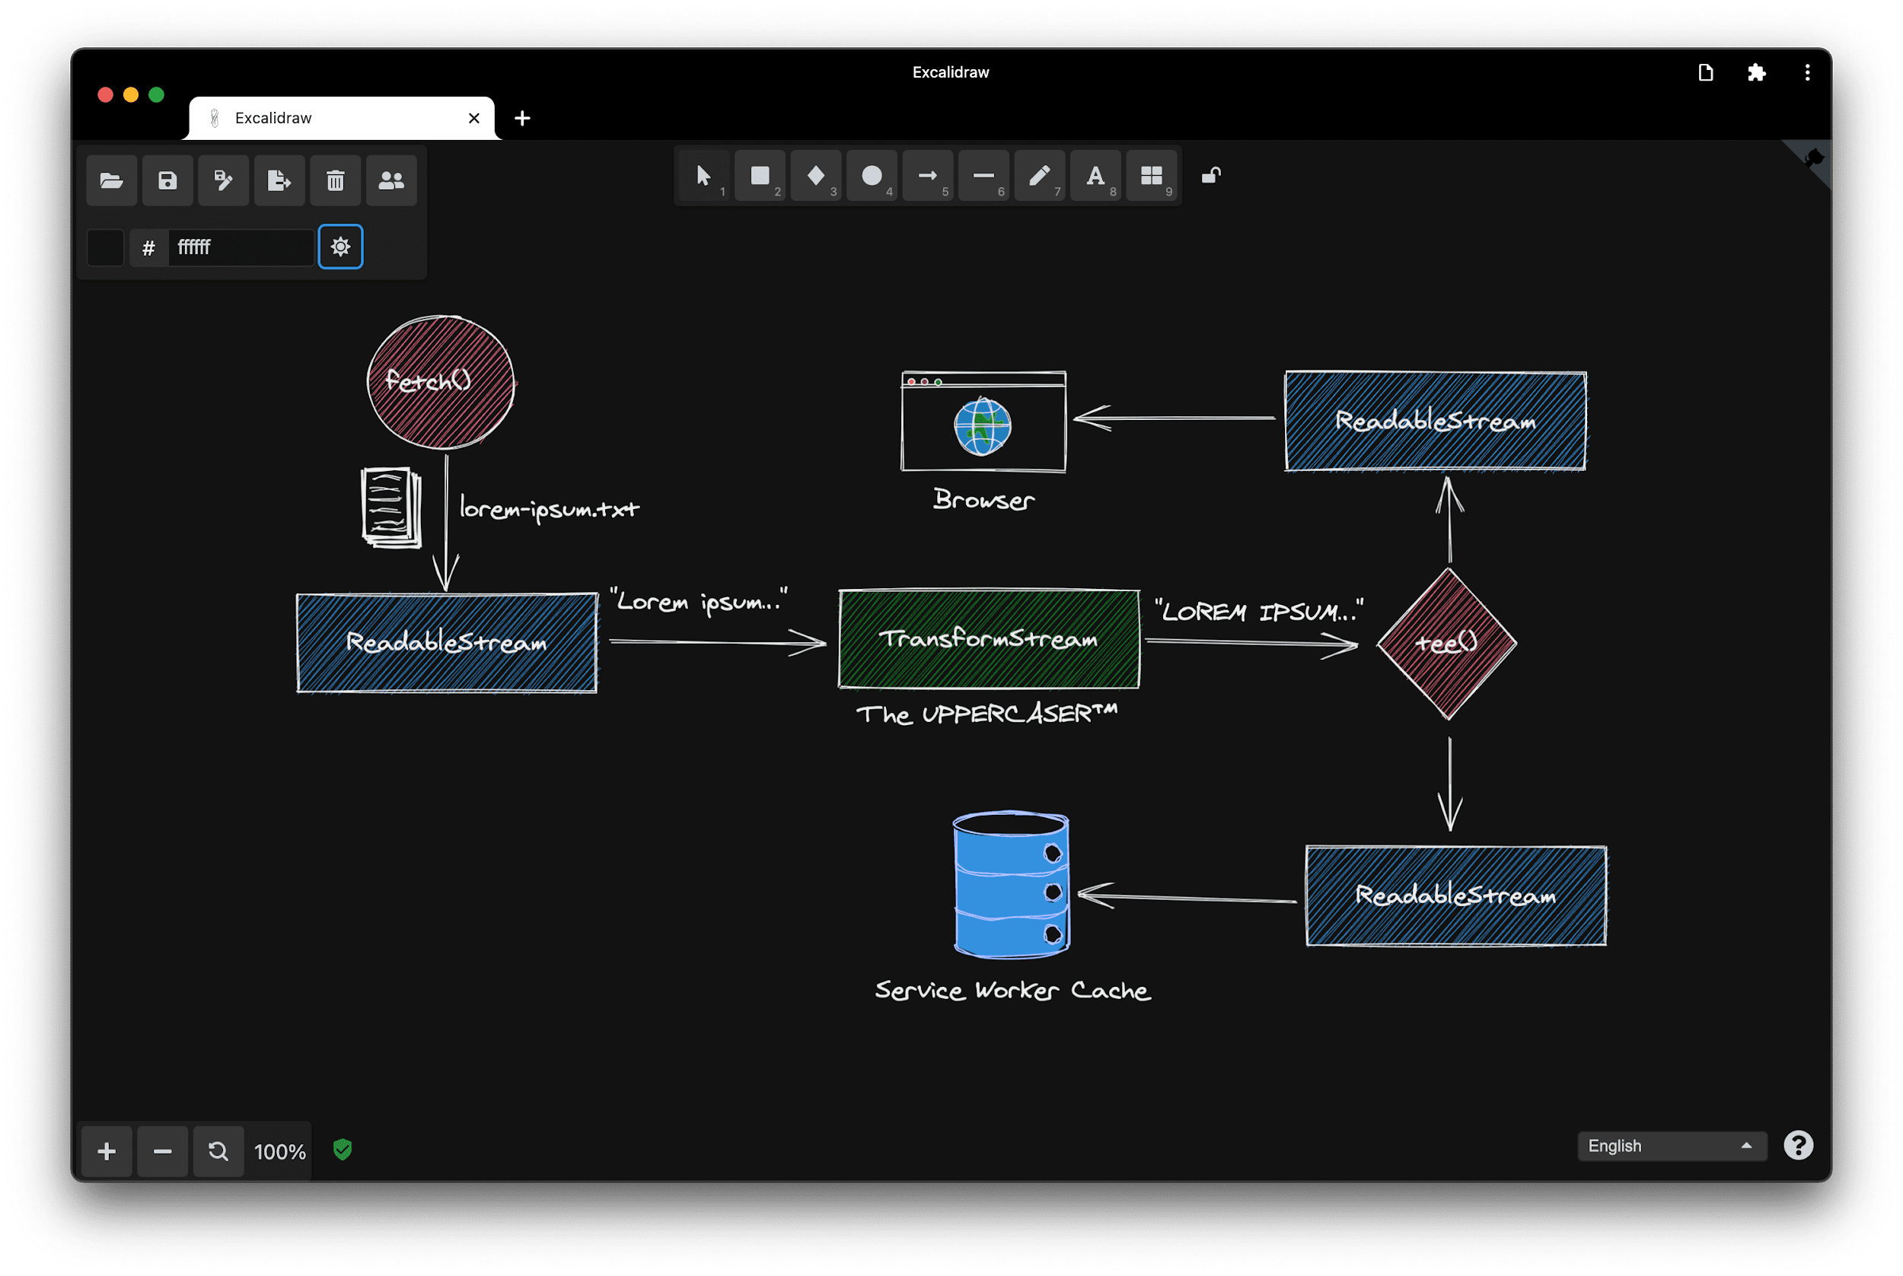Select the text tool

(1094, 175)
